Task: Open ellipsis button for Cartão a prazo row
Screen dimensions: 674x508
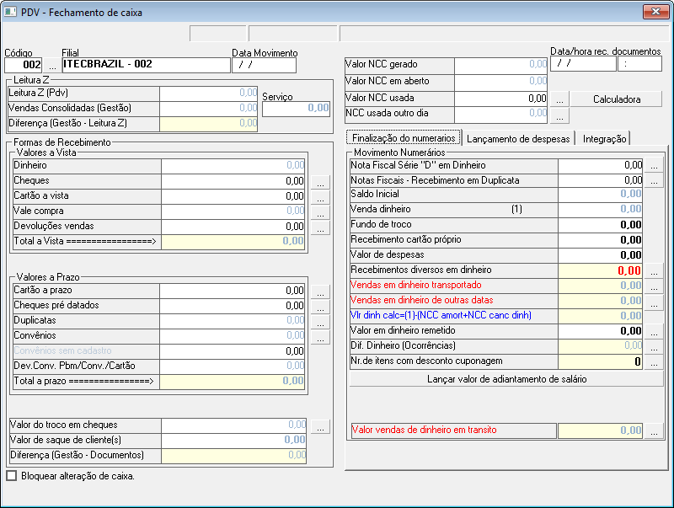Action: point(320,291)
